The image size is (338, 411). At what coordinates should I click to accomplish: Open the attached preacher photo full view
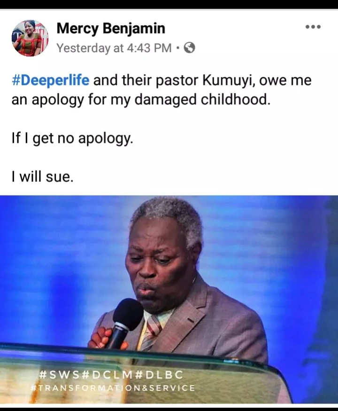[x=169, y=300]
